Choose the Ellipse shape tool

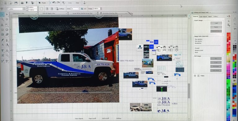click(7, 30)
